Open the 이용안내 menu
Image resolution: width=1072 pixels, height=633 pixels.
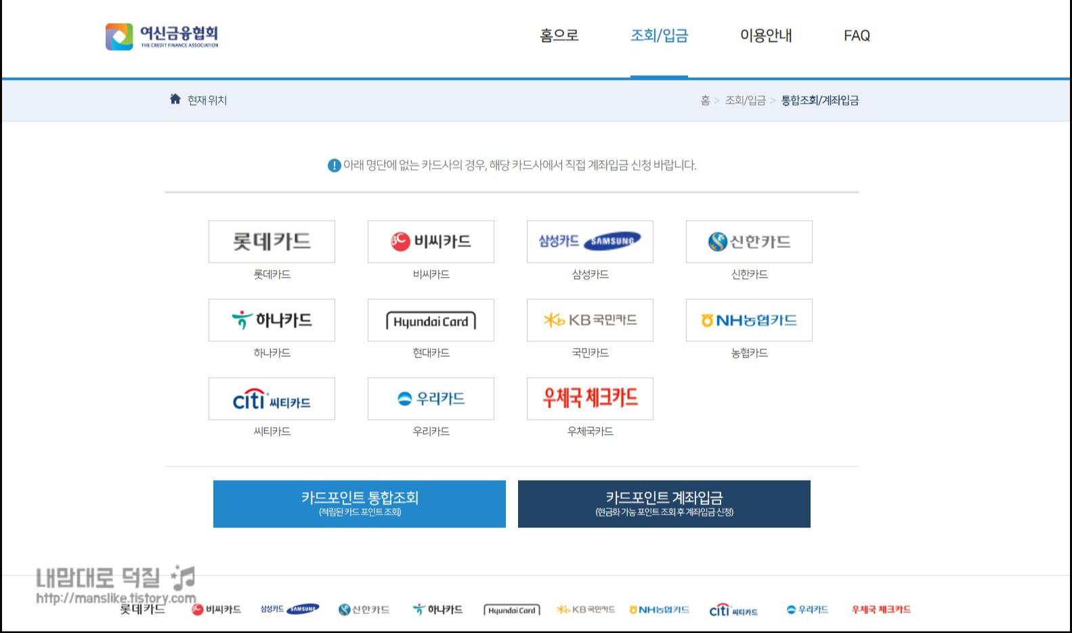(x=766, y=35)
